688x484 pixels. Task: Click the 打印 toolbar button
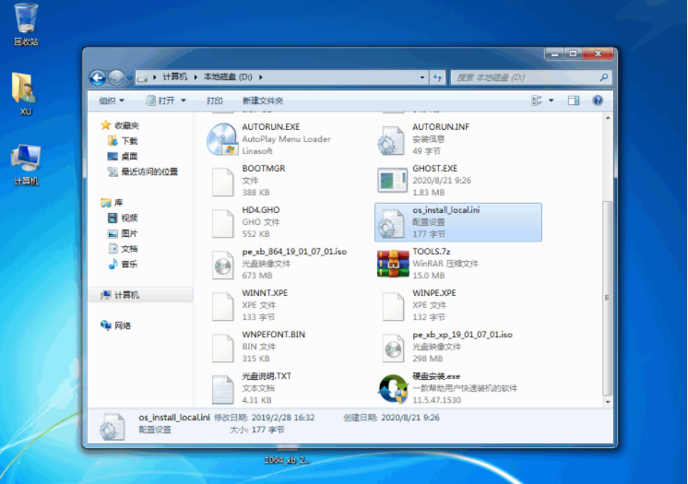[215, 100]
